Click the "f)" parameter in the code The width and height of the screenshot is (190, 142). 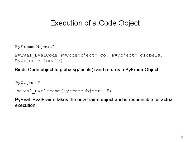click(x=109, y=91)
